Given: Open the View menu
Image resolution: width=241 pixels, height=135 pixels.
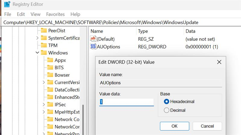Looking at the screenshot, I should [x=36, y=14].
